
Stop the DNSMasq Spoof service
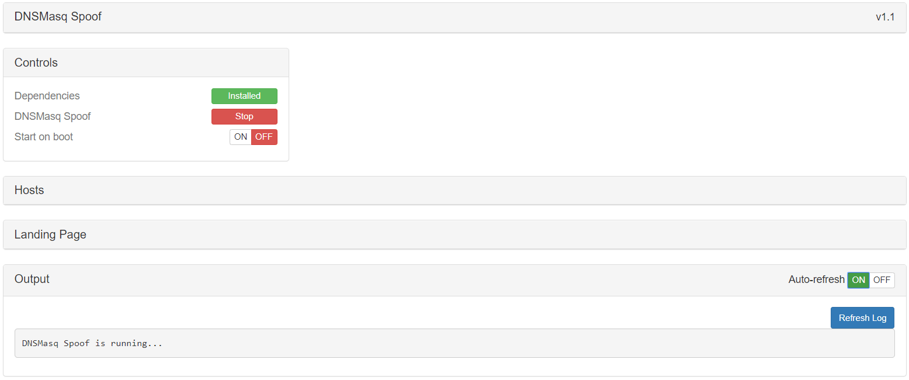(x=244, y=116)
